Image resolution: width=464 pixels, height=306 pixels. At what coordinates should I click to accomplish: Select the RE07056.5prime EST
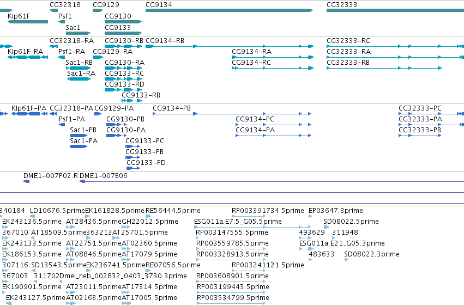point(148,271)
